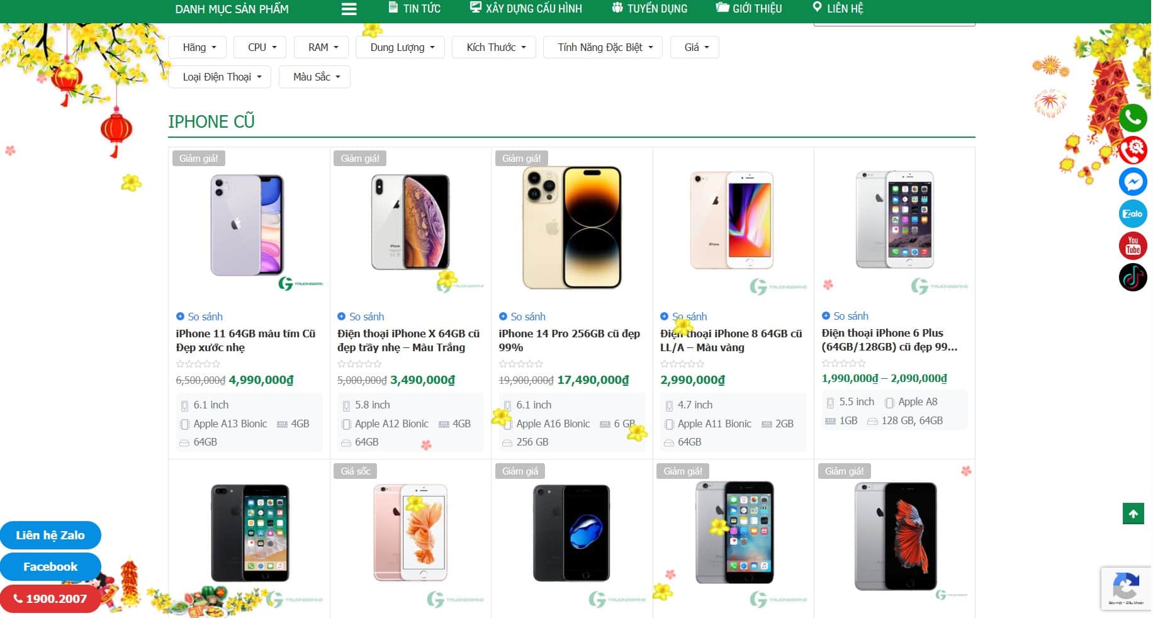Screen dimensions: 1153x618
Task: Click the iPhone X white product image
Action: coord(410,222)
